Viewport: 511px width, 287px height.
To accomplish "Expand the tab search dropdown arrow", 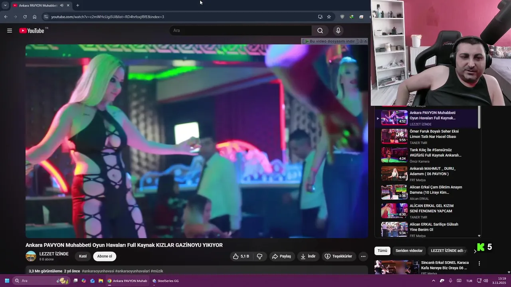I will pos(5,6).
